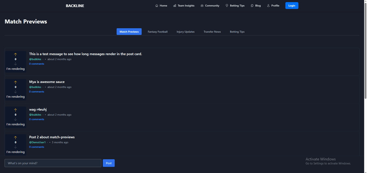Upvote the long test message post
The width and height of the screenshot is (367, 173).
[x=16, y=54]
